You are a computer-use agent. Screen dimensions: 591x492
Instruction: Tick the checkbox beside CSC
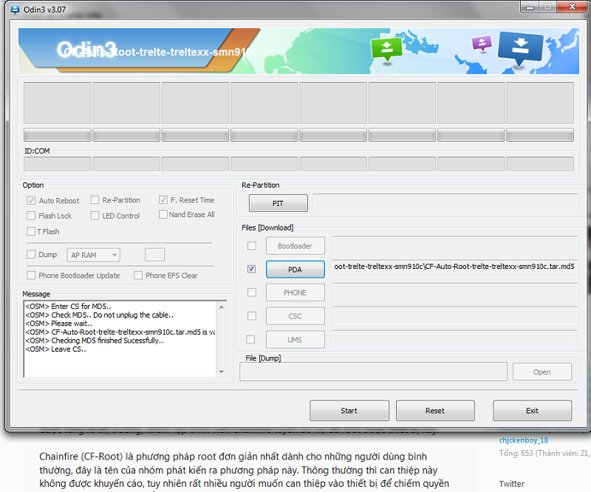tap(252, 316)
